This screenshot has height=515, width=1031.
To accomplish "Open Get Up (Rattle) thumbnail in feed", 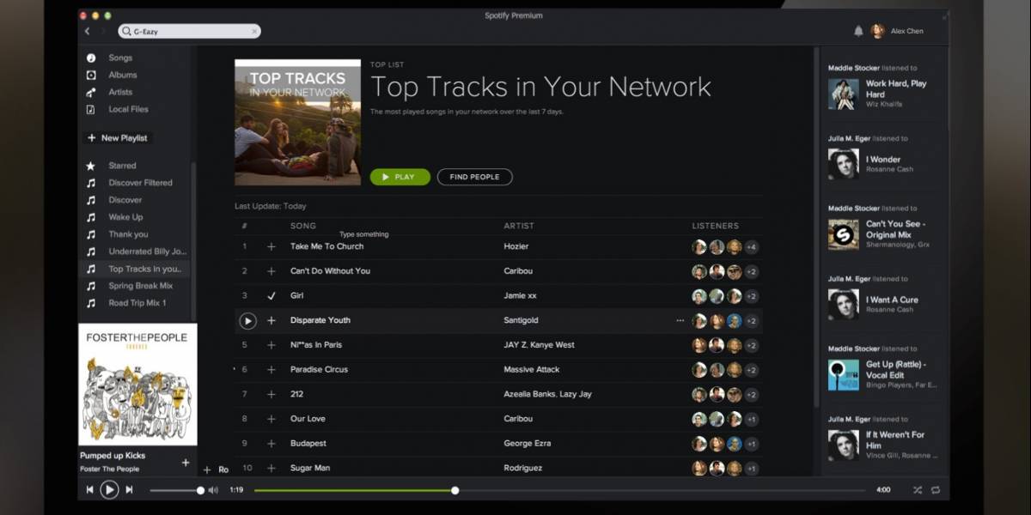I will pyautogui.click(x=843, y=375).
